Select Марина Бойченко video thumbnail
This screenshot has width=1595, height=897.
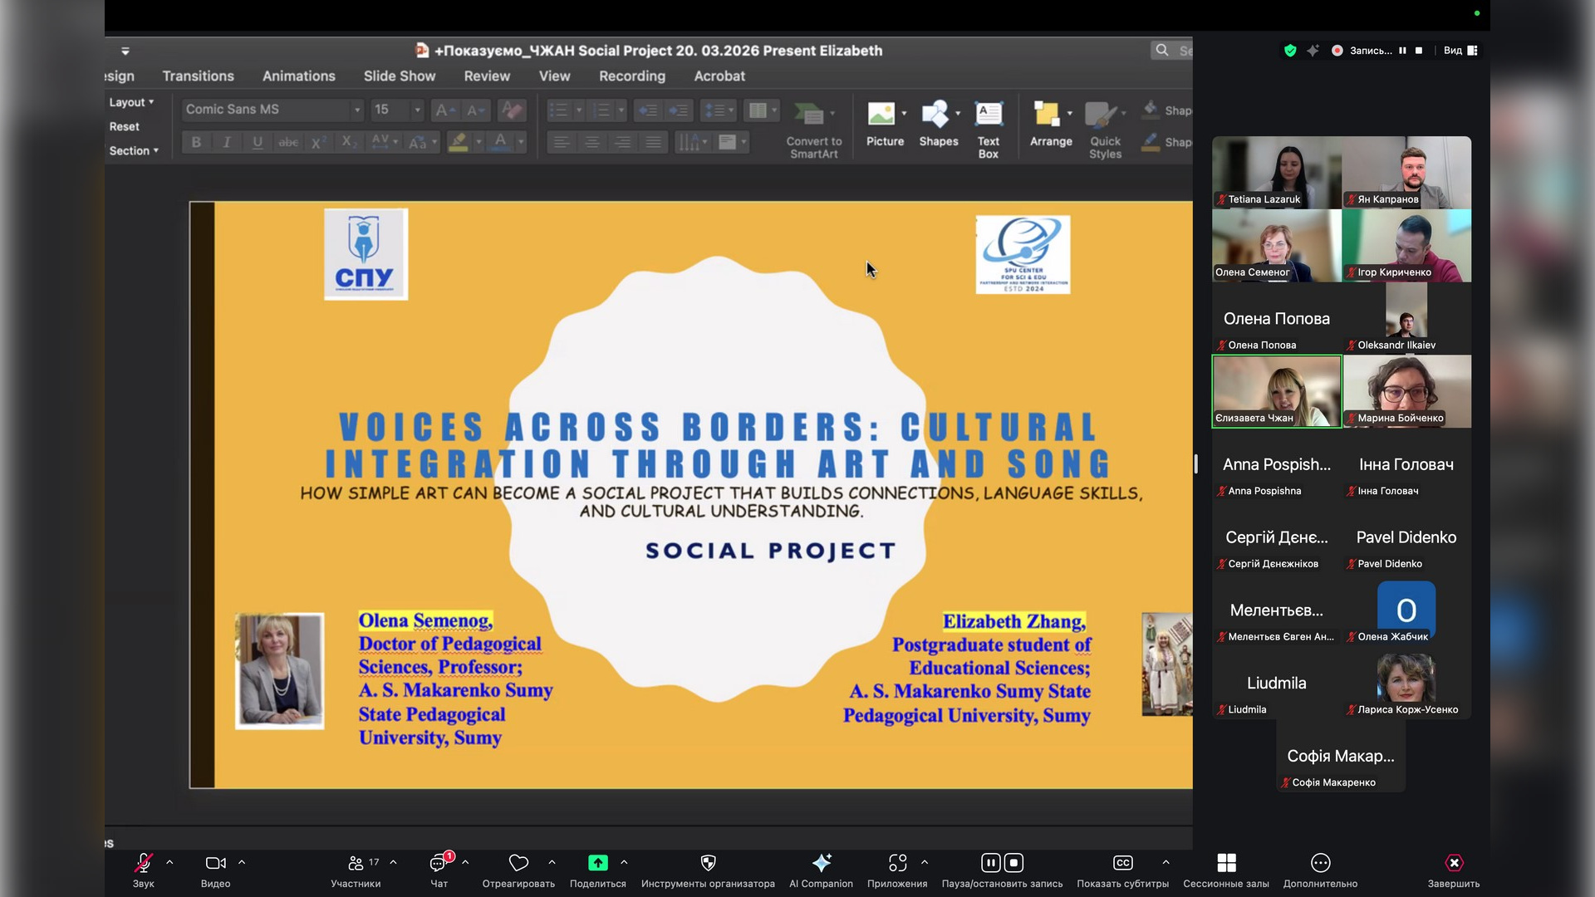tap(1406, 391)
